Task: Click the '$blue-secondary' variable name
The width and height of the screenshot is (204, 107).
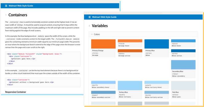Action: 178,76
